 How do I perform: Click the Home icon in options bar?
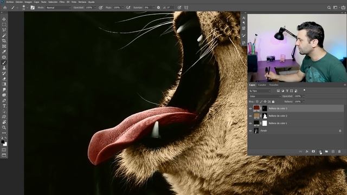[x=5, y=8]
